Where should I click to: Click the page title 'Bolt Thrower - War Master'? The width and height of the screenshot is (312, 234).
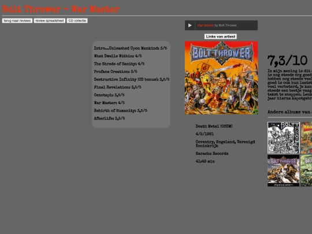click(61, 9)
